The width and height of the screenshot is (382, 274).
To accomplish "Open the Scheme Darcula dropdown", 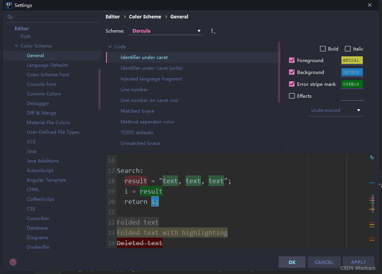I will [166, 31].
